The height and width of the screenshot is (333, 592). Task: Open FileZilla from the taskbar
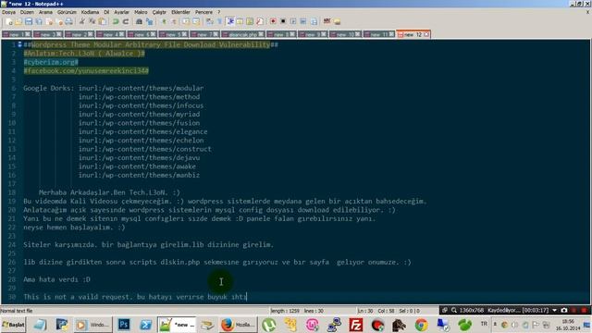[355, 325]
